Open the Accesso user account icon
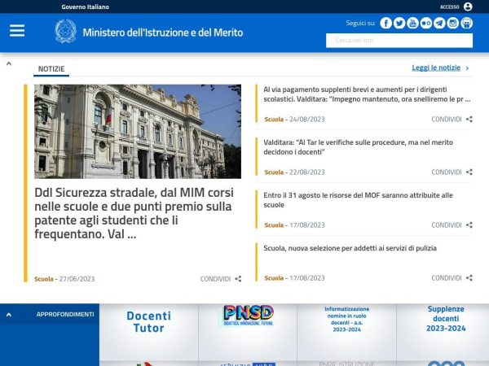489x366 pixels. click(468, 7)
